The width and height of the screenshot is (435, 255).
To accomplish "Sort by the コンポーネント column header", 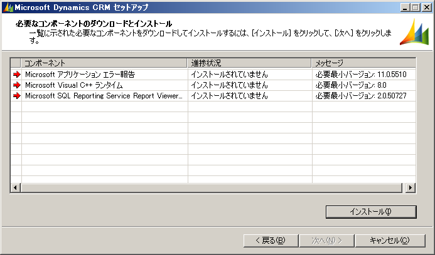I will tap(104, 63).
